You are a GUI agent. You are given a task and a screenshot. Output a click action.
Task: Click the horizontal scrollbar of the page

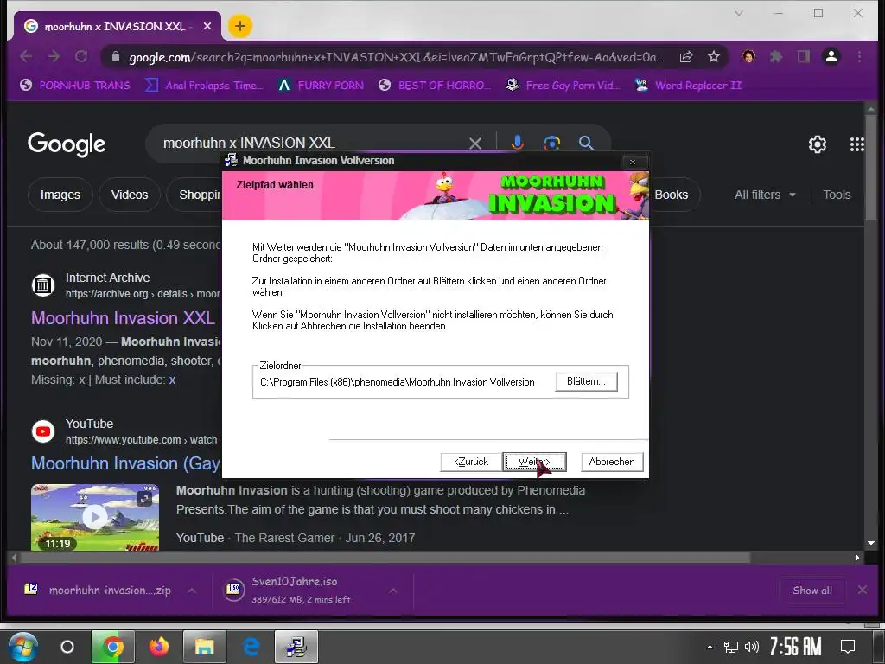(x=385, y=558)
